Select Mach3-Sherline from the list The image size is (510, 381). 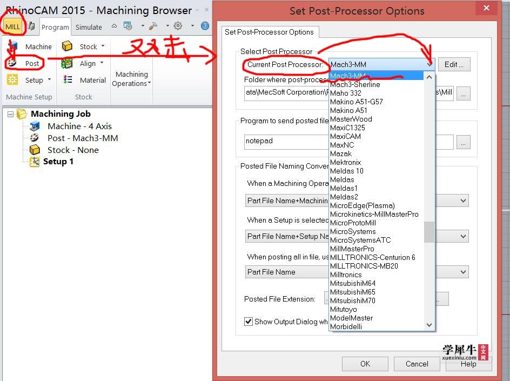click(377, 85)
